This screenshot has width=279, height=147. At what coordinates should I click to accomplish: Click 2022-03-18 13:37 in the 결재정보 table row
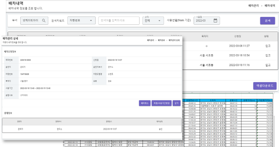pyautogui.click(x=110, y=129)
